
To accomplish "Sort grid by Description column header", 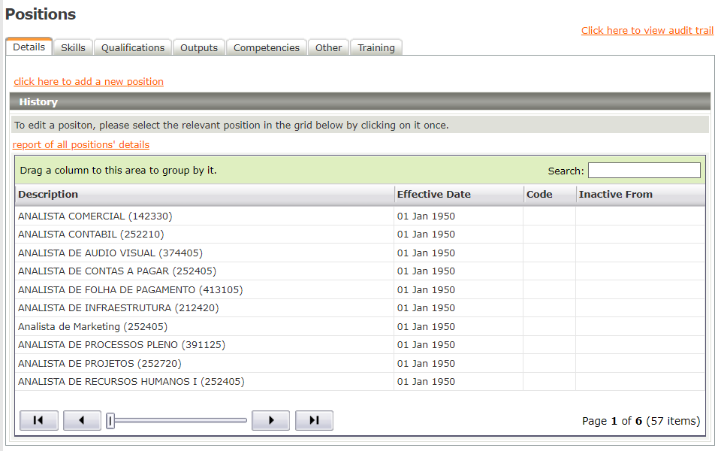I will point(48,194).
